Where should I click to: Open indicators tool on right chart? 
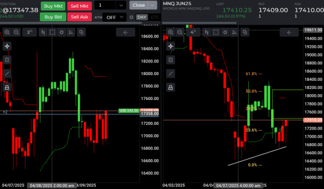234,32
